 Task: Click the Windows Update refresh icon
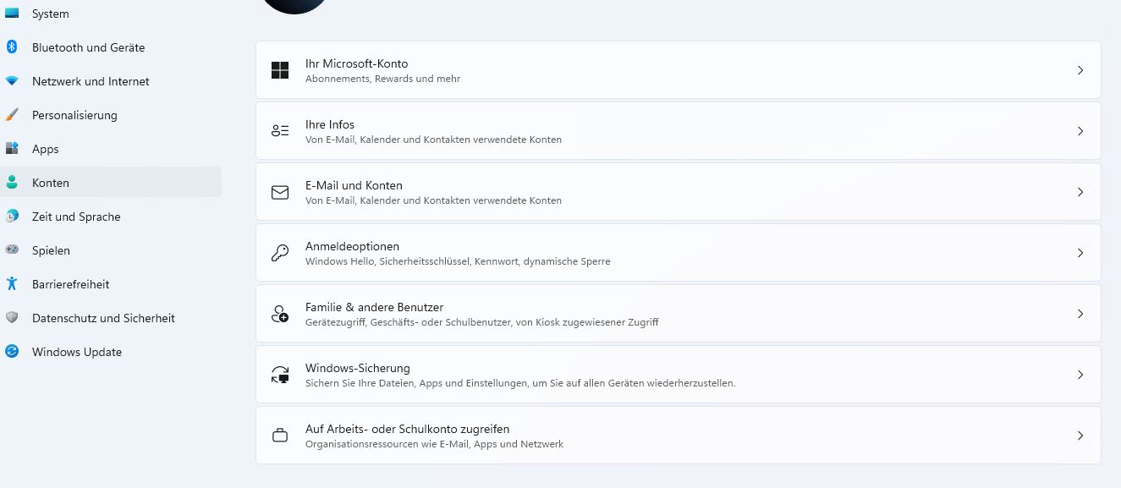click(x=12, y=352)
